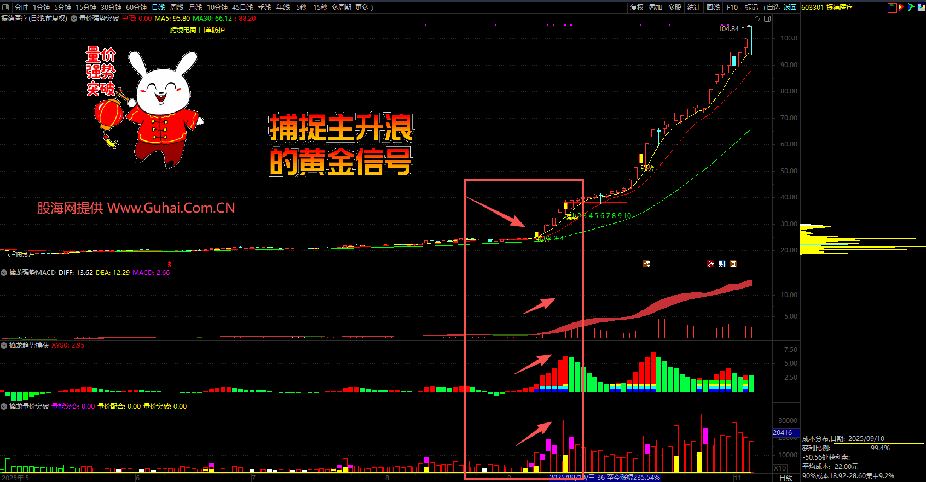Viewport: 926px width, 482px height.
Task: Click the 榜 marker icon on chart
Action: [x=646, y=264]
